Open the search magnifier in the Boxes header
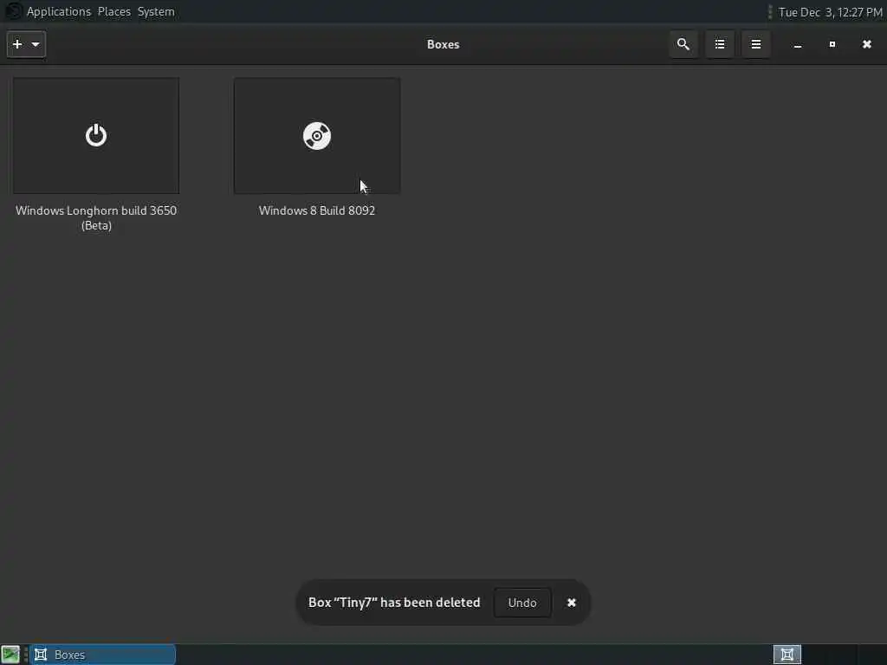 pyautogui.click(x=683, y=44)
